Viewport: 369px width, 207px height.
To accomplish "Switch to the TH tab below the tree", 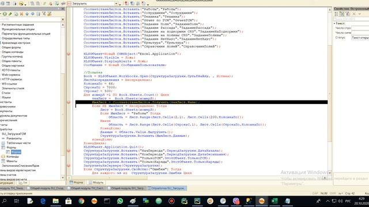I will click(23, 183).
